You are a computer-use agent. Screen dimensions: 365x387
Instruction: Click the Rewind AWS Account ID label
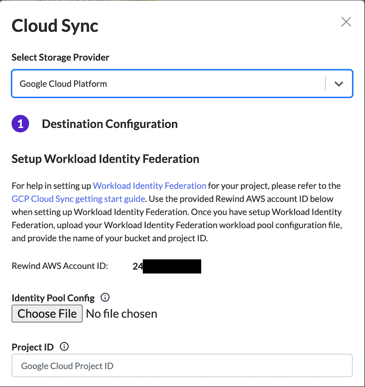click(x=60, y=266)
